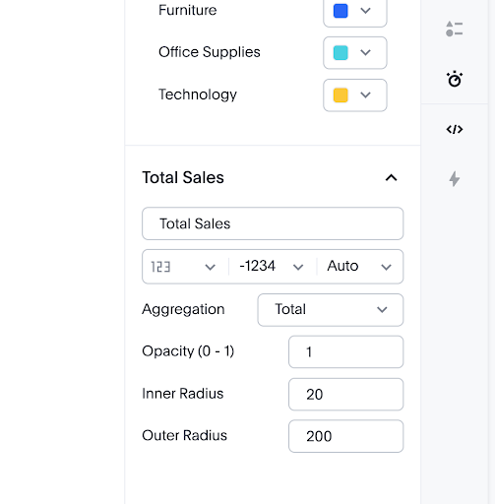Screen dimensions: 495x504
Task: Open the Furniture color dropdown
Action: pos(355,12)
